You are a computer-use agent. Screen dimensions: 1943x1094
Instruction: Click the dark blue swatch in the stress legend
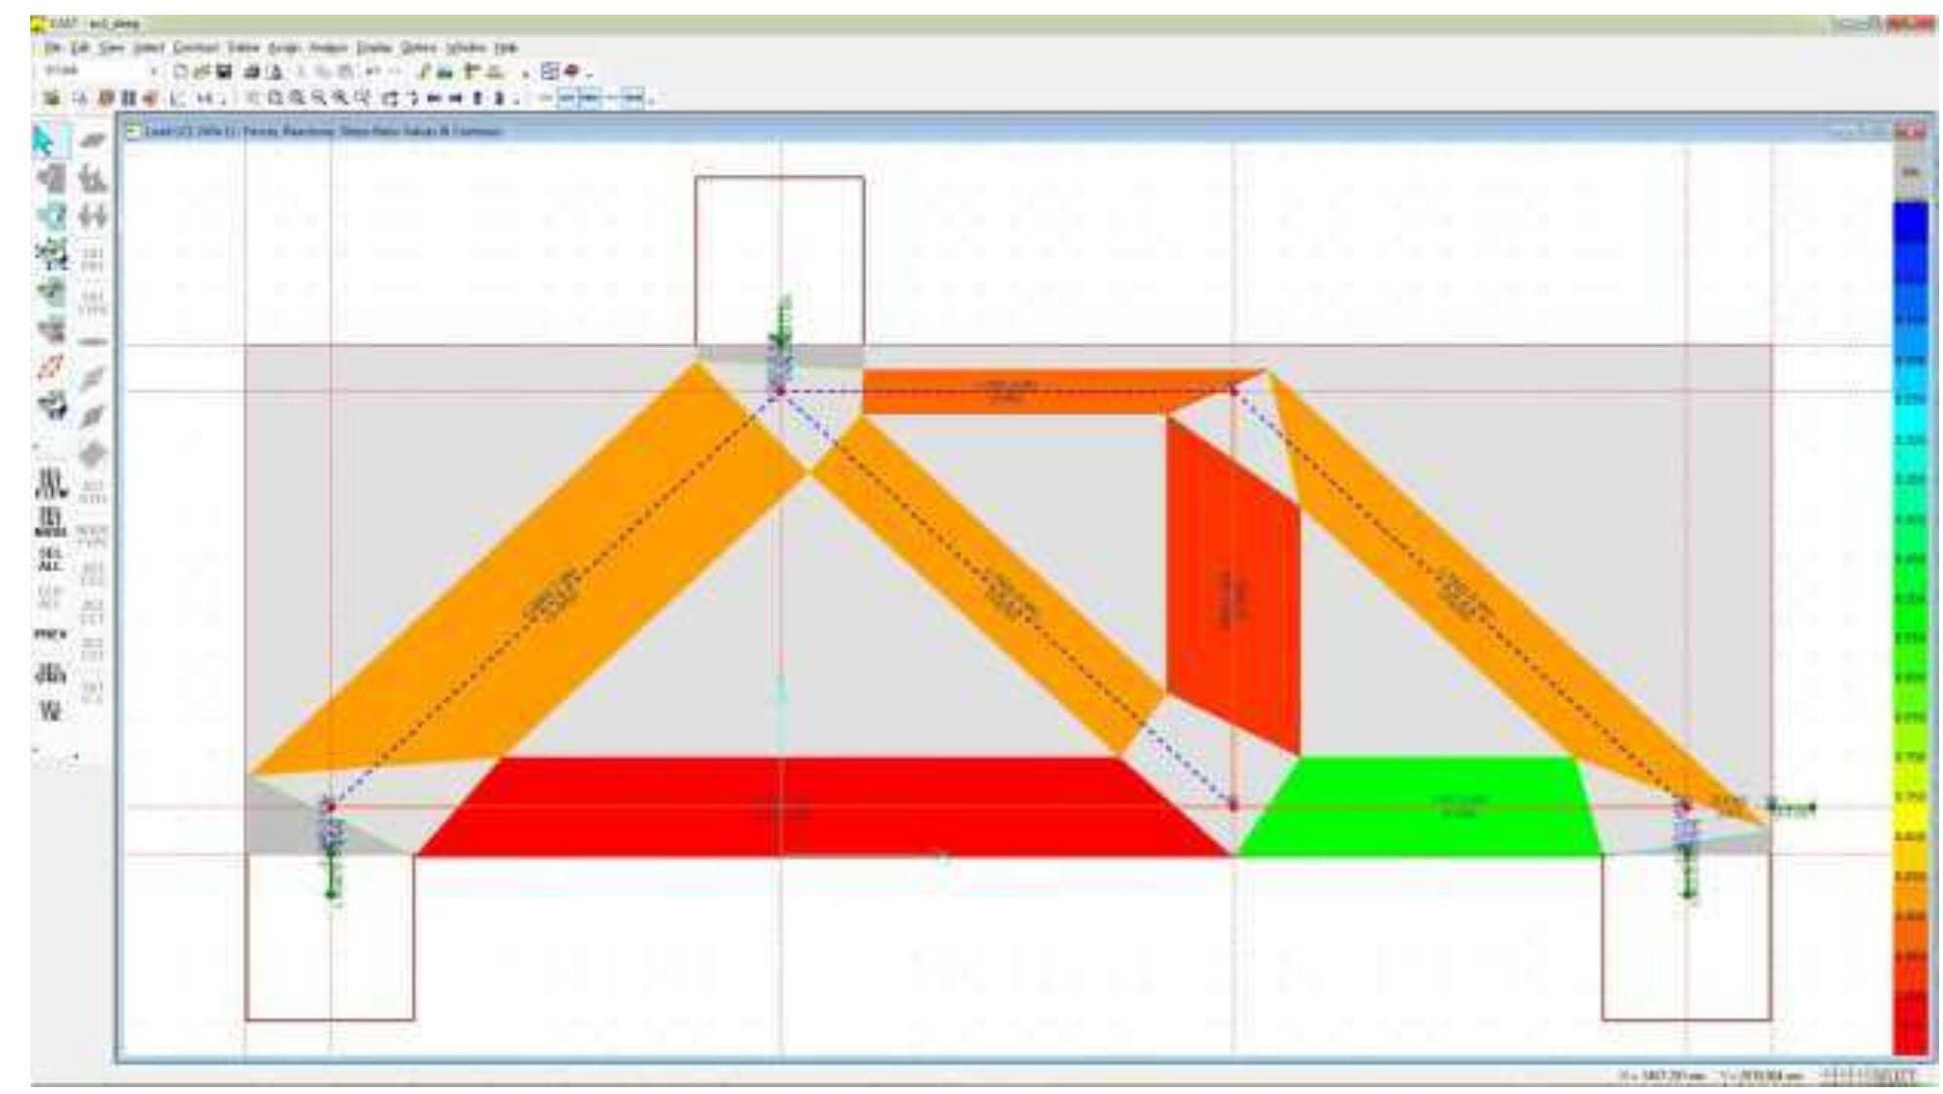pos(1911,220)
